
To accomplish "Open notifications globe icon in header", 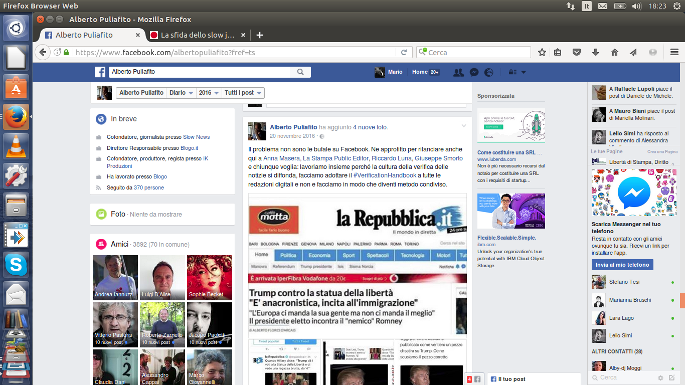I will 489,72.
